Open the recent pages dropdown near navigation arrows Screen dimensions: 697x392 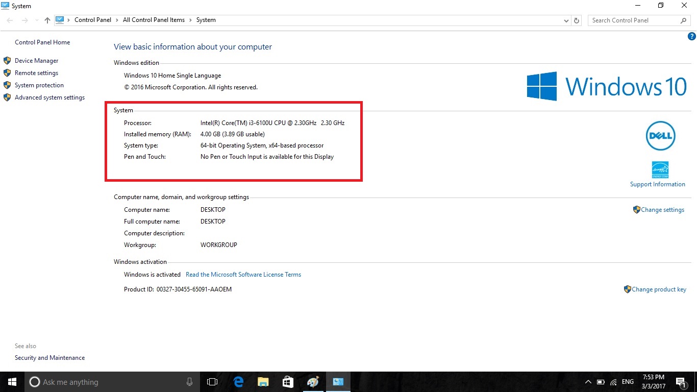point(36,20)
